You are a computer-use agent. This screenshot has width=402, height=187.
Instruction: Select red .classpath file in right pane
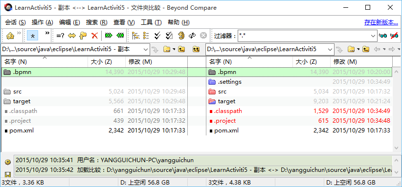coord(299,111)
